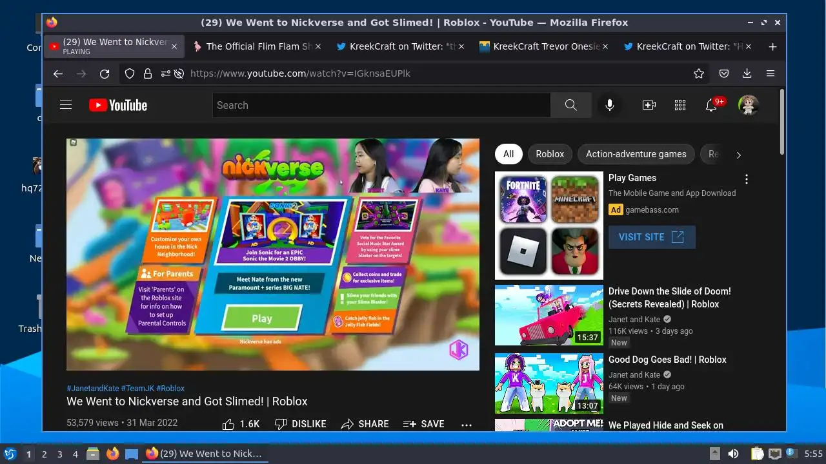Open the account avatar menu
Viewport: 826px width, 464px height.
click(x=748, y=105)
